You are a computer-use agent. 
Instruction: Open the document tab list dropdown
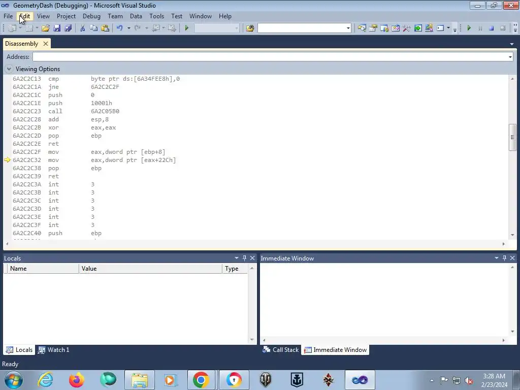(x=512, y=44)
